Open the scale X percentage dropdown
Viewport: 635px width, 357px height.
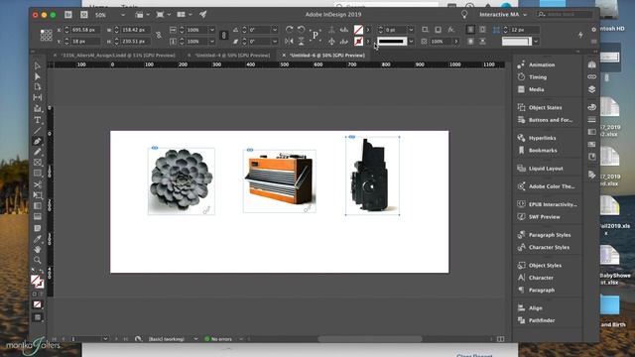211,30
